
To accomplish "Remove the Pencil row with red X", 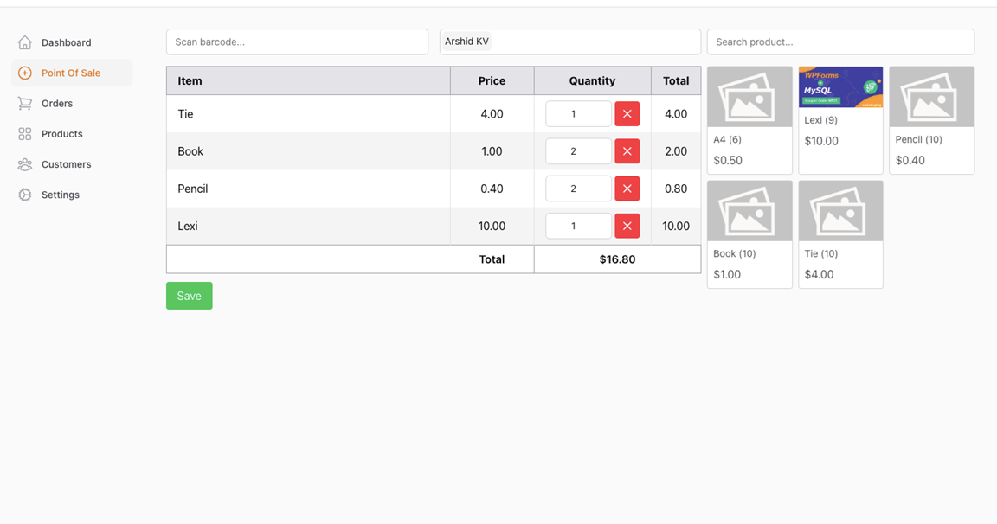I will 627,189.
